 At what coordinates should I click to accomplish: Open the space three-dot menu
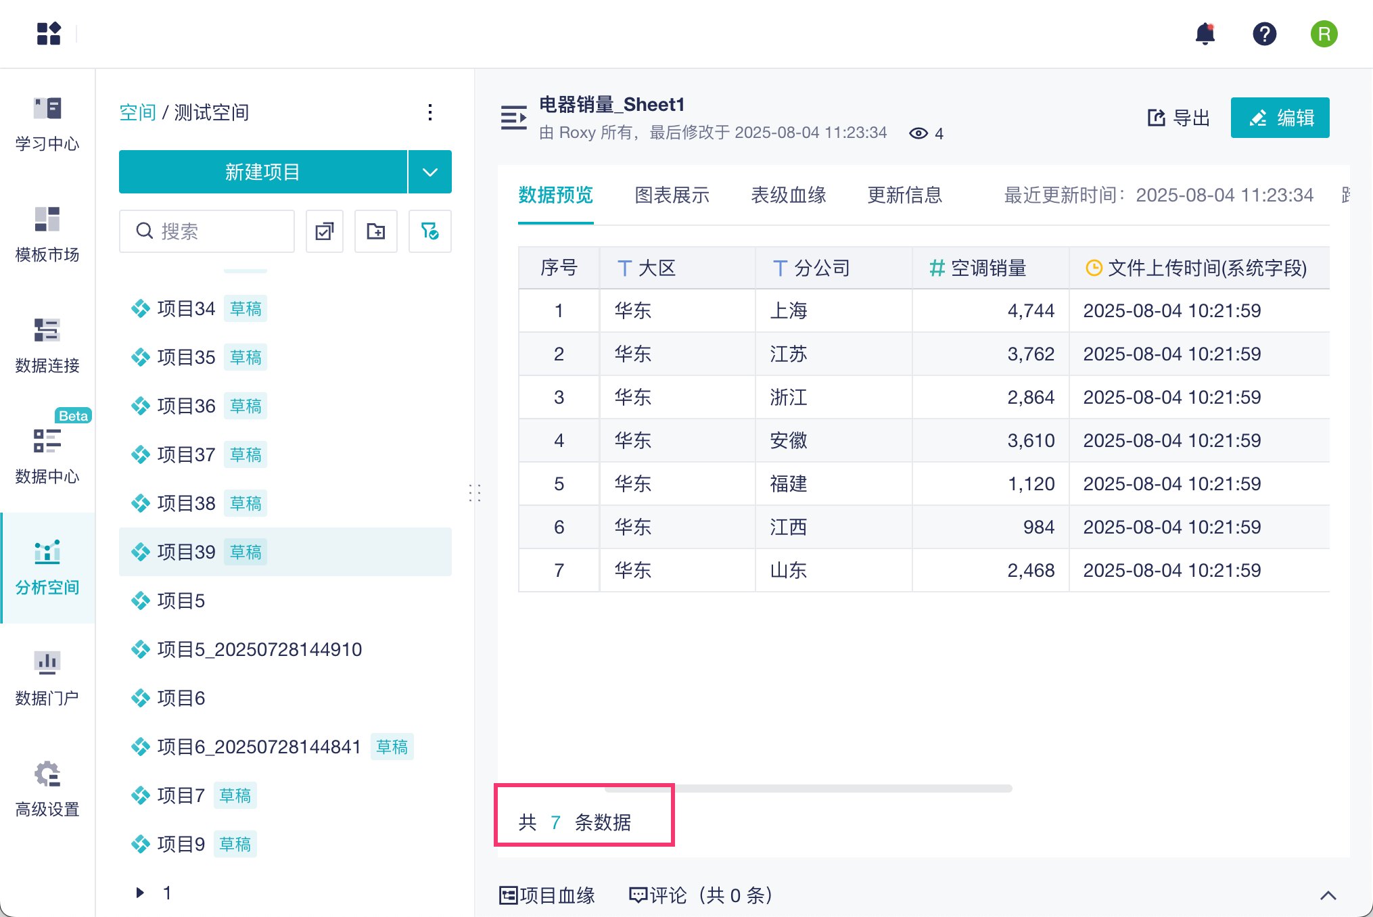click(430, 112)
